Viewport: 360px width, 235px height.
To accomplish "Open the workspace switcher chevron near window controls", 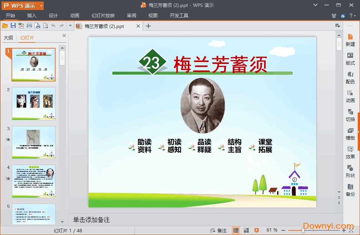I will click(x=315, y=5).
